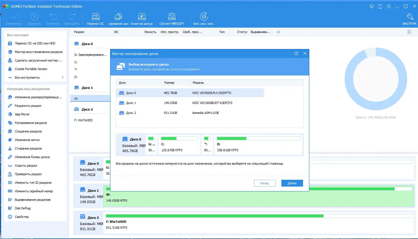This screenshot has width=418, height=239.
Task: Close the Мастер клонирования диска dialog
Action: click(305, 54)
